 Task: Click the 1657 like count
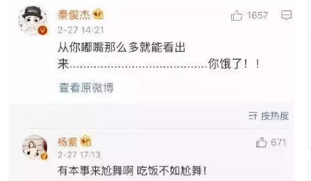[x=257, y=15]
